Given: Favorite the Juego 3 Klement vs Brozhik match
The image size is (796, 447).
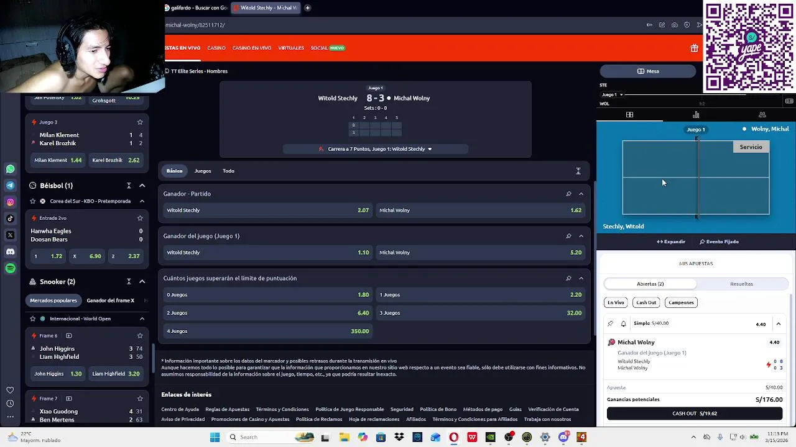Looking at the screenshot, I should click(140, 122).
